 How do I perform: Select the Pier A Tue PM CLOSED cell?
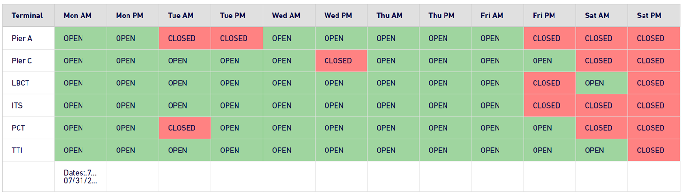coord(237,38)
